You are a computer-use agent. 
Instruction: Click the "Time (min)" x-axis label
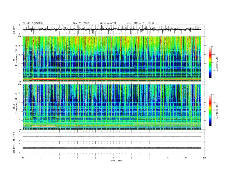click(x=116, y=161)
